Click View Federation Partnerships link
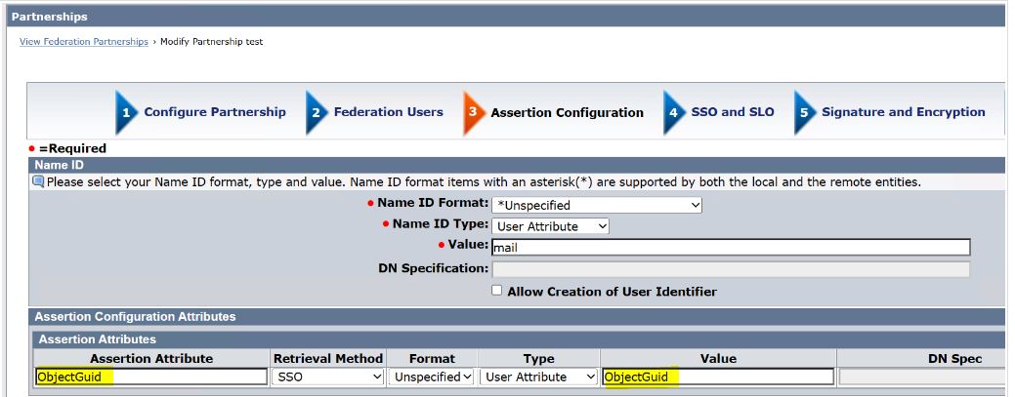Screen dimensions: 1015x397 tap(84, 42)
